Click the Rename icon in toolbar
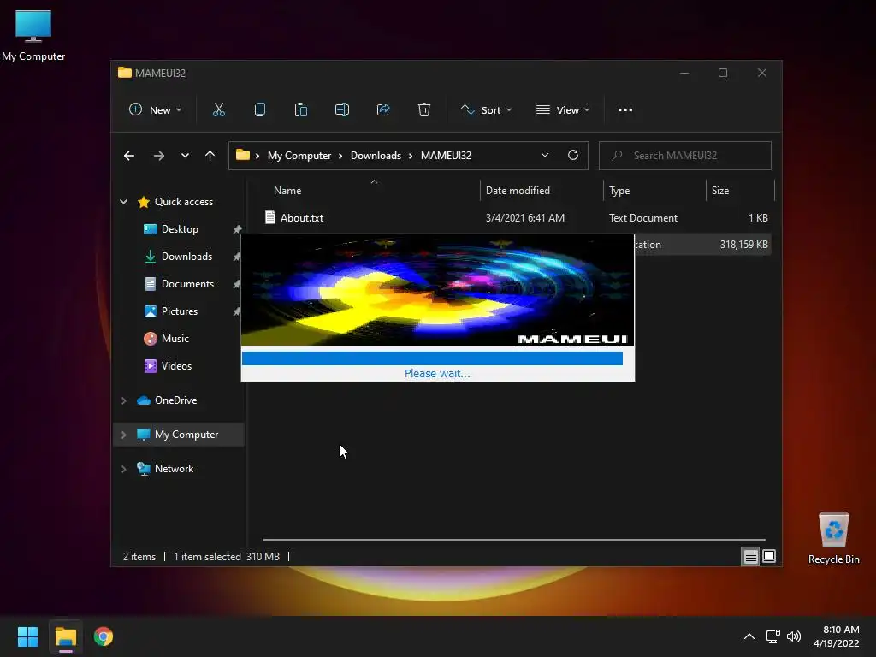The height and width of the screenshot is (657, 876). 342,110
